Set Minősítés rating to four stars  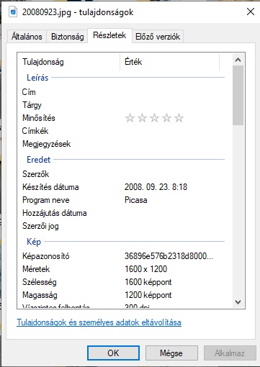(x=166, y=118)
